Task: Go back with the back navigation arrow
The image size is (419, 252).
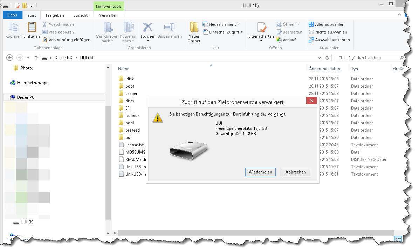Action: 9,57
